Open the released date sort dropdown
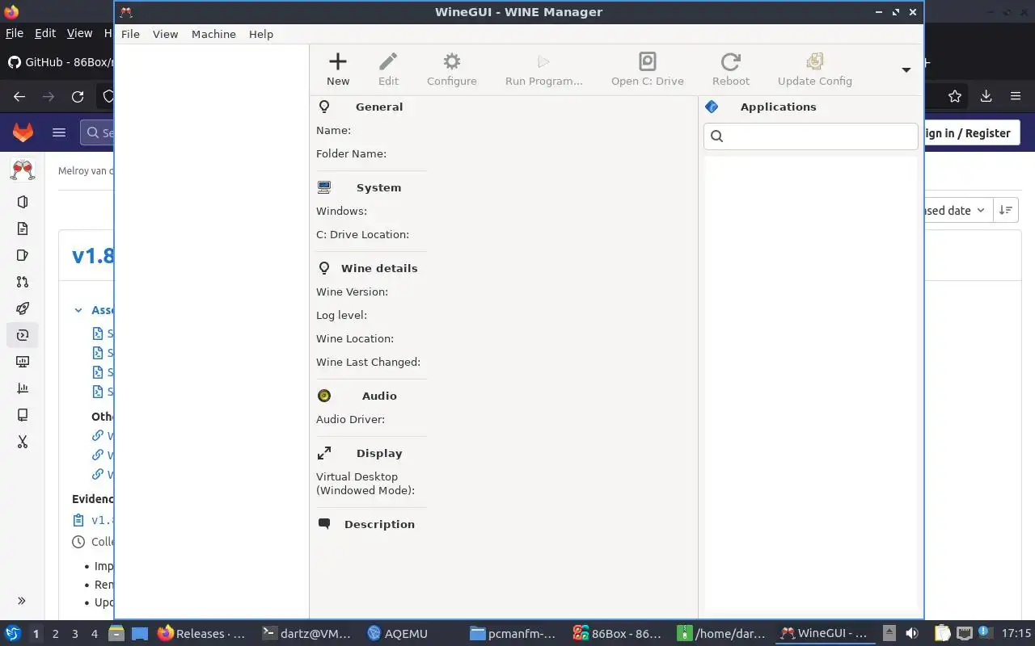Image resolution: width=1035 pixels, height=646 pixels. 957,210
